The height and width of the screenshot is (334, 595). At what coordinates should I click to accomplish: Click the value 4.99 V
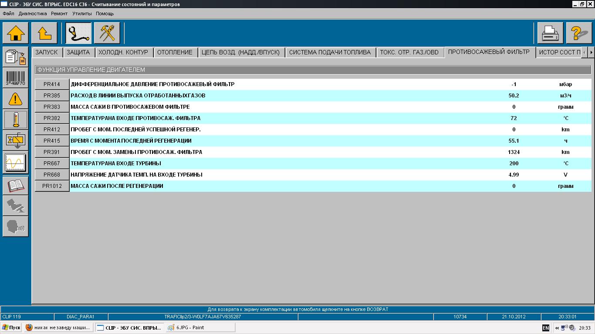point(514,175)
